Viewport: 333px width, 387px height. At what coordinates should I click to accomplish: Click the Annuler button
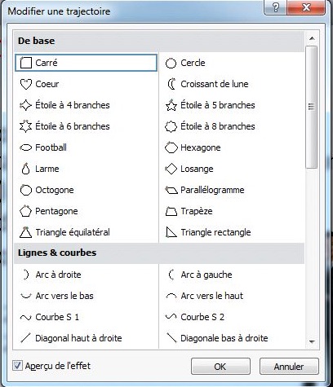pos(289,367)
